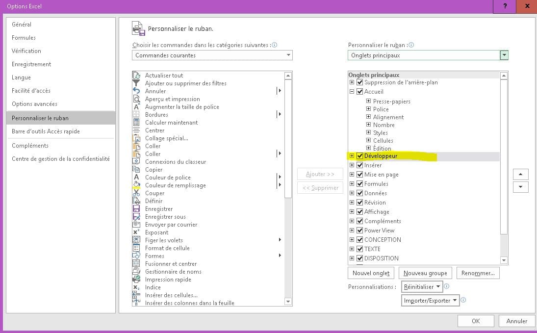Open the Général options category
Screen dimensions: 537x333
61,25
